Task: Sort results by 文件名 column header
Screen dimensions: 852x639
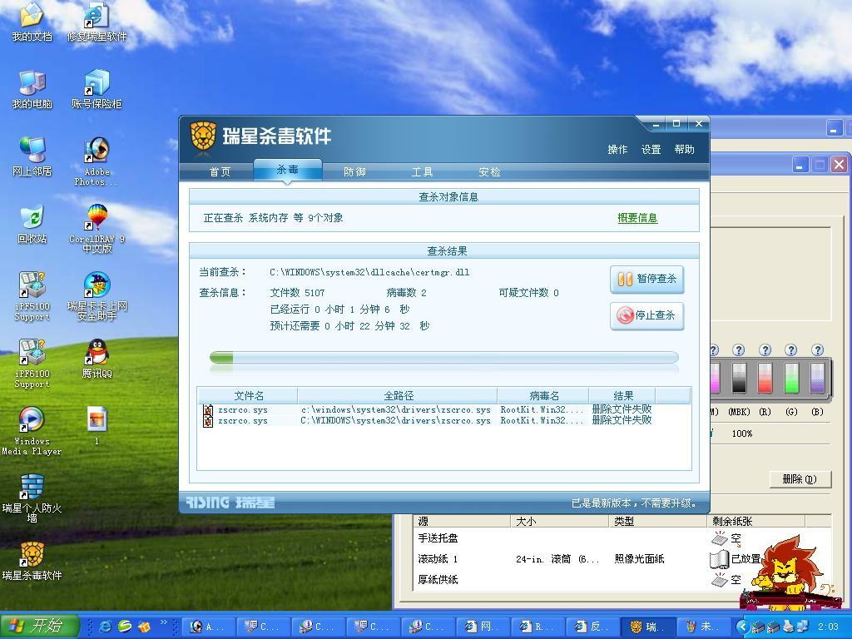Action: [248, 395]
